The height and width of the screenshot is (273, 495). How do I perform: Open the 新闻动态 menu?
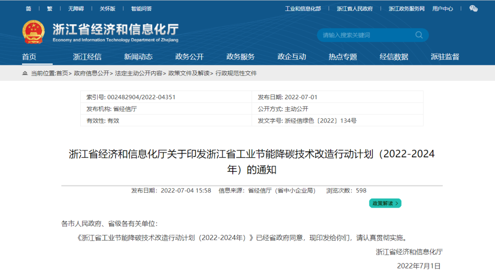(138, 56)
